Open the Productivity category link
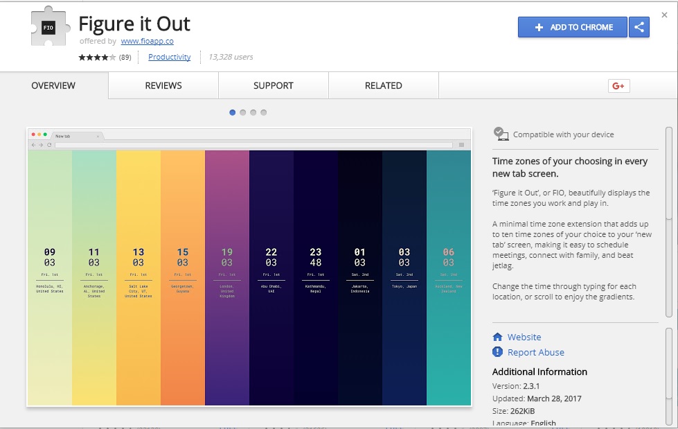The height and width of the screenshot is (429, 678). tap(170, 57)
